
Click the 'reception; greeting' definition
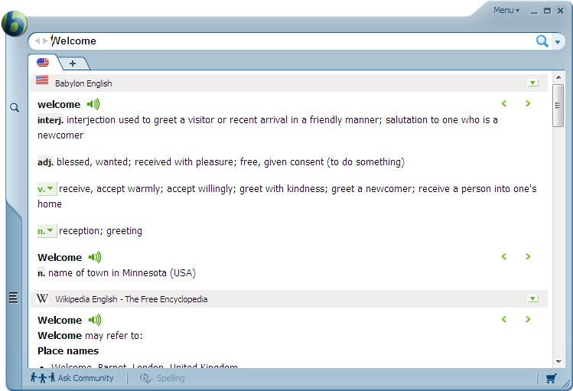click(x=100, y=231)
